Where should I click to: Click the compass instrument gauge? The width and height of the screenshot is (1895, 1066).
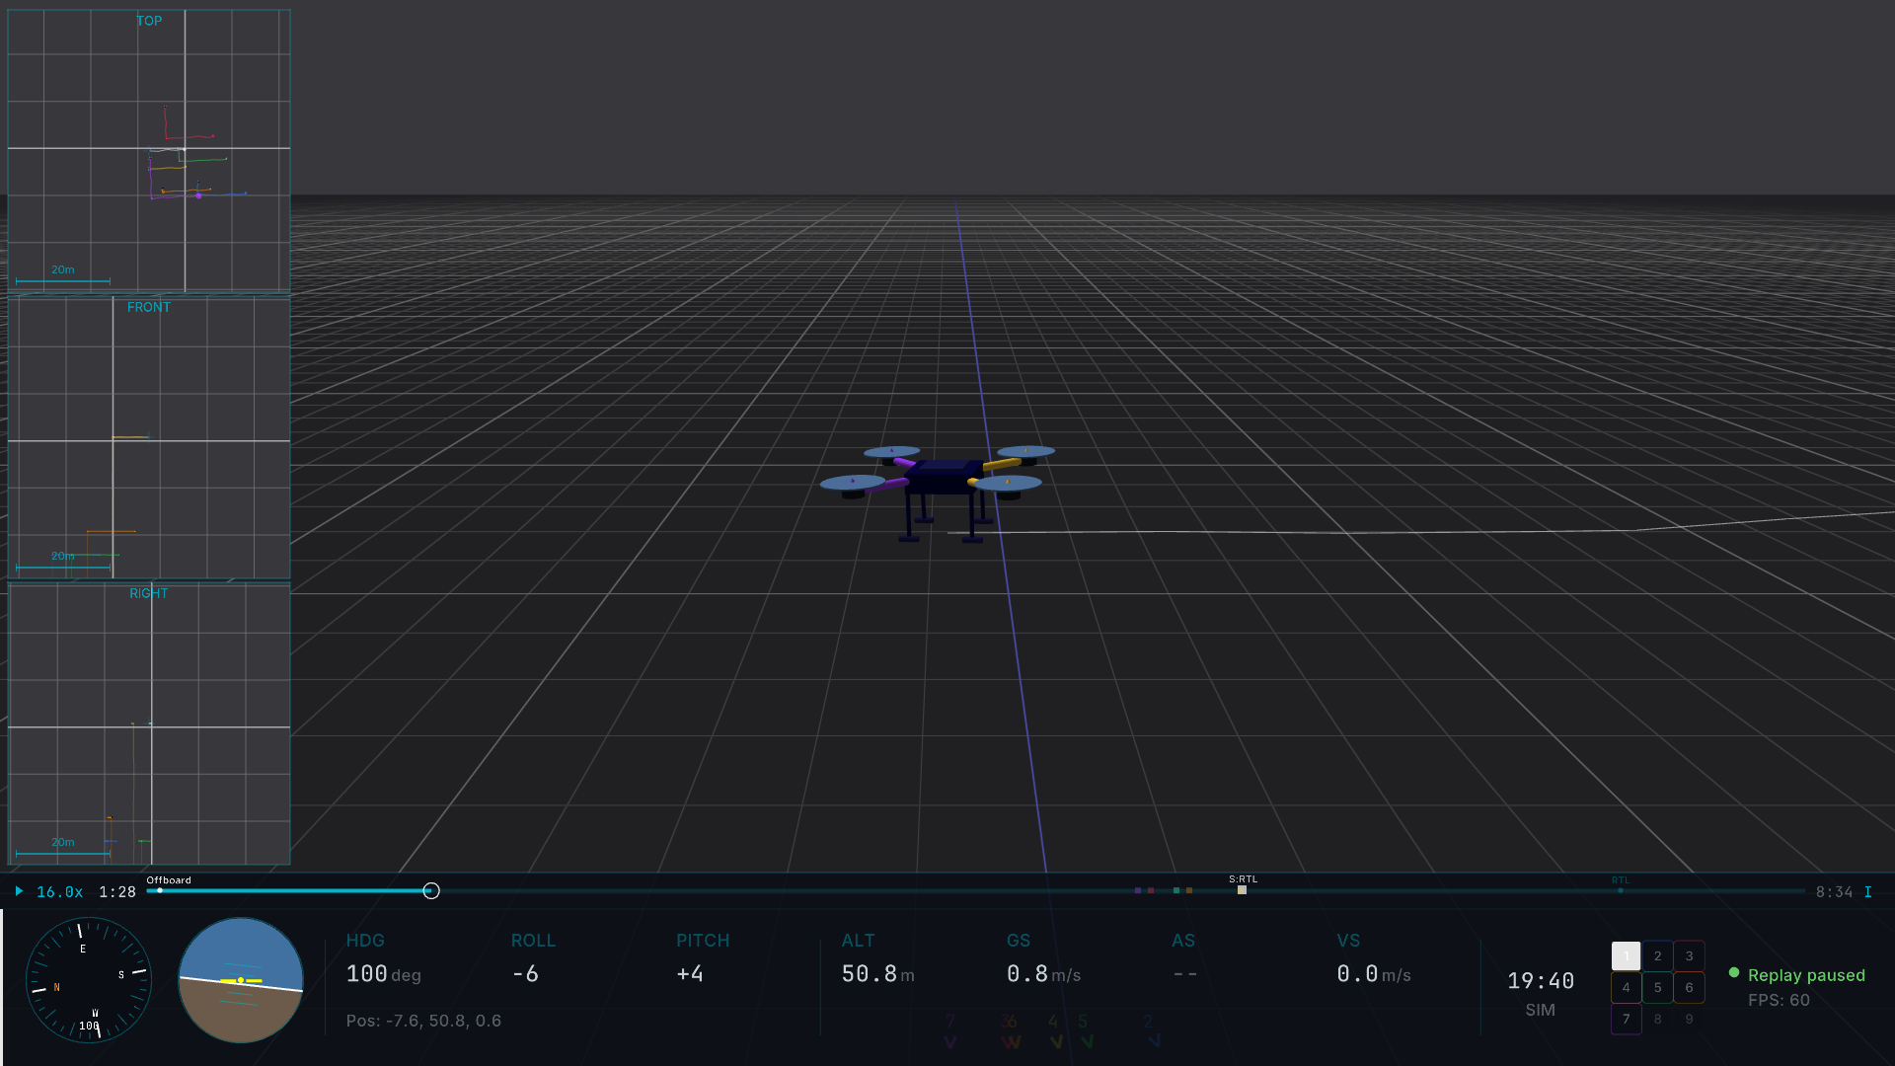click(x=89, y=980)
